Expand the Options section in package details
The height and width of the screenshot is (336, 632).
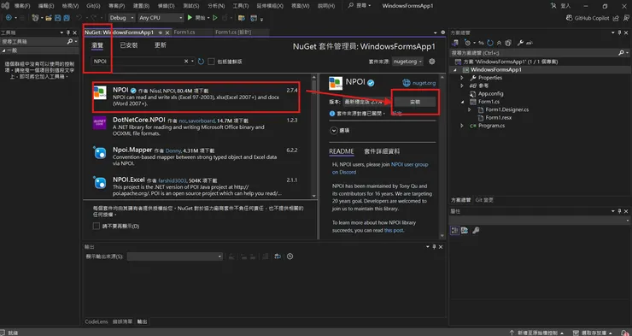(x=334, y=130)
